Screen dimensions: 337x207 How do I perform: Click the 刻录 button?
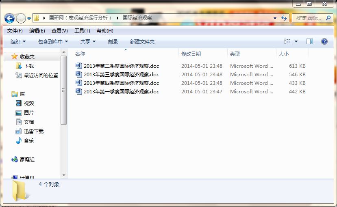113,42
